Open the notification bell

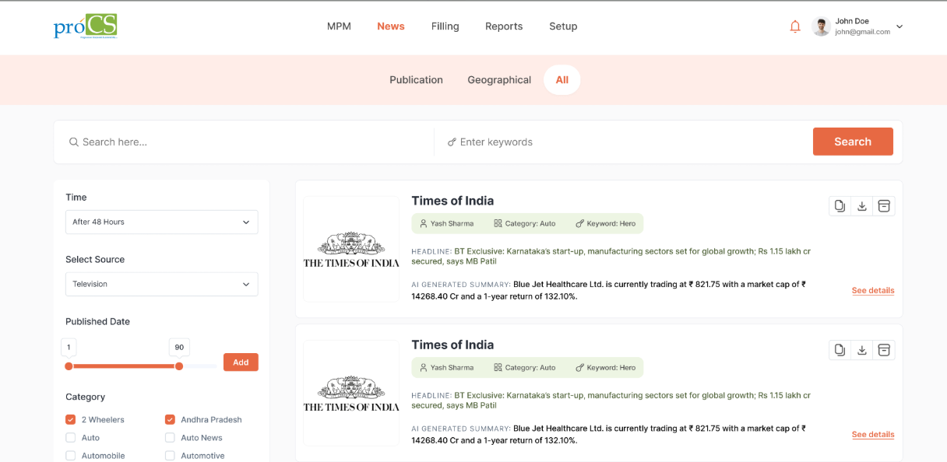pyautogui.click(x=795, y=26)
